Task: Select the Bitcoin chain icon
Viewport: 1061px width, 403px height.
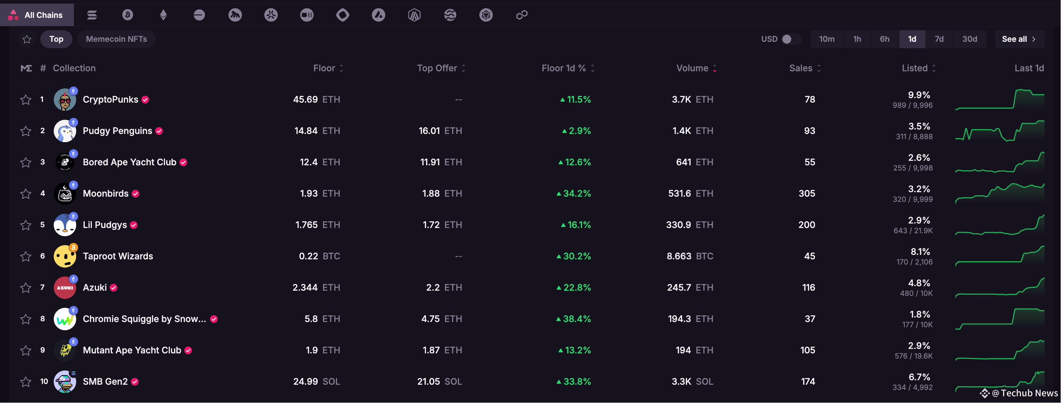Action: (128, 15)
